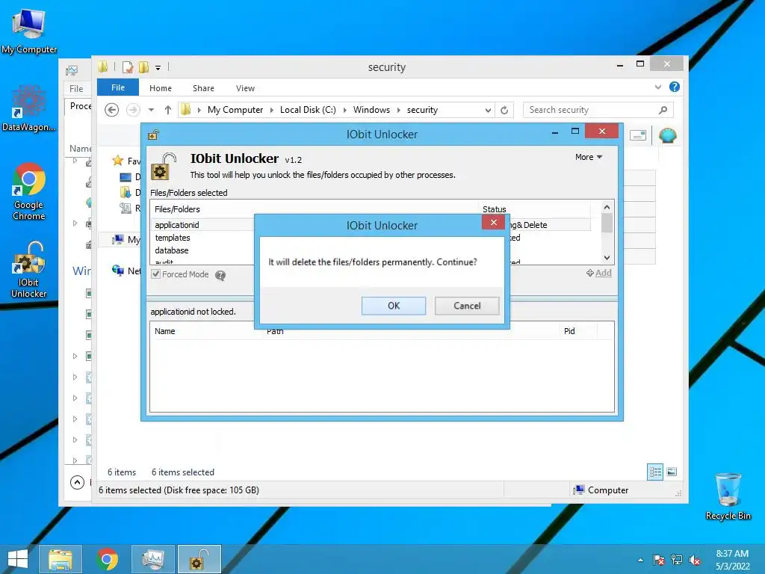Switch to Task Manager taskbar button
Screen dimensions: 765x574
153,559
